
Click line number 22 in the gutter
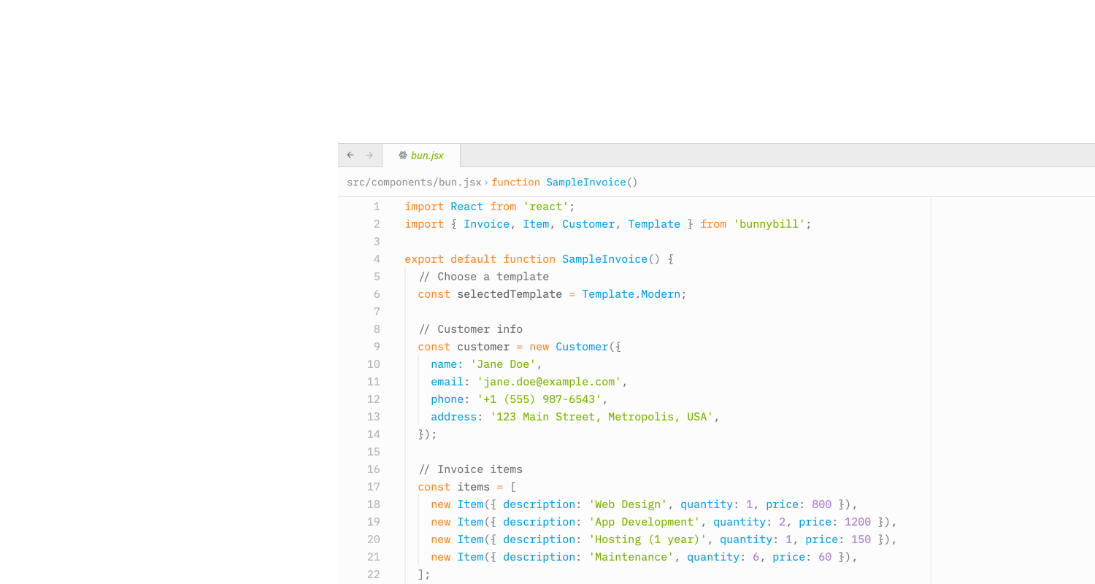click(x=374, y=574)
